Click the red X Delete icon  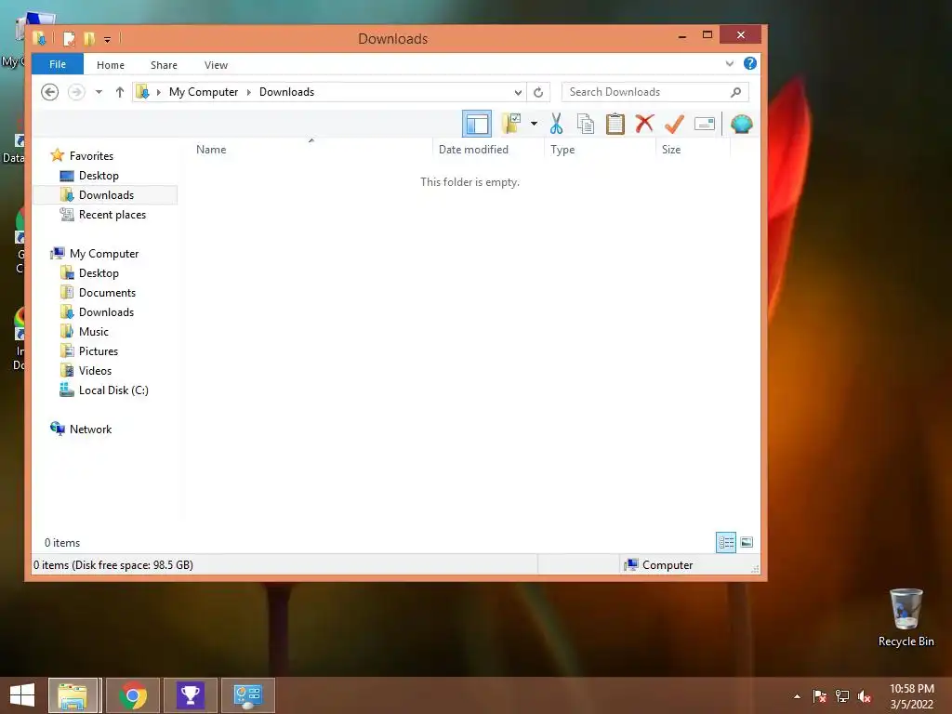point(644,124)
